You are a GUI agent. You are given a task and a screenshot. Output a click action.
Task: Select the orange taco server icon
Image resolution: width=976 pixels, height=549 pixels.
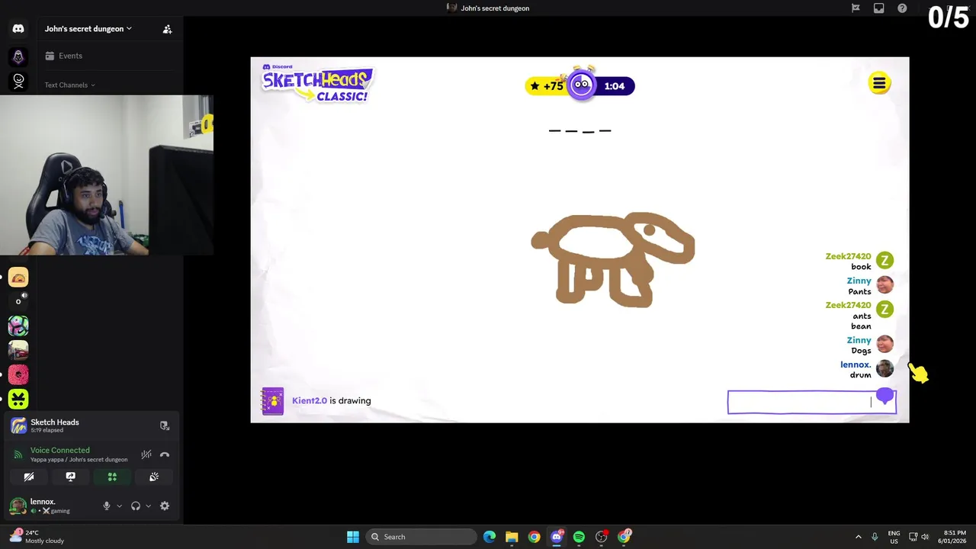pyautogui.click(x=18, y=278)
